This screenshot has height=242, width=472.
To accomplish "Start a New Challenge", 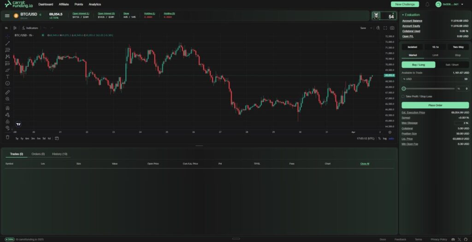I will click(405, 4).
